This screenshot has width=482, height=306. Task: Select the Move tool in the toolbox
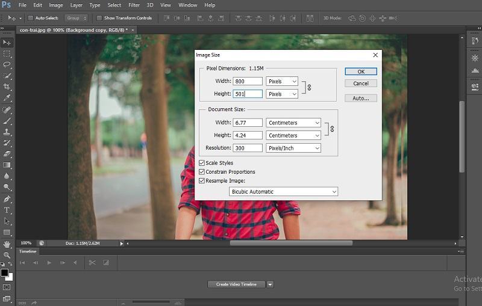tap(7, 42)
